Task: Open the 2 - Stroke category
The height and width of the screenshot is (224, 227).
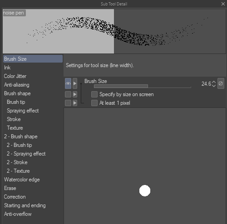Action: 33,162
